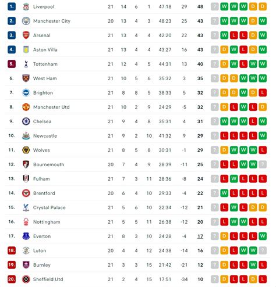The width and height of the screenshot is (276, 287).
Task: Click the Chelsea badge icon
Action: coord(26,121)
